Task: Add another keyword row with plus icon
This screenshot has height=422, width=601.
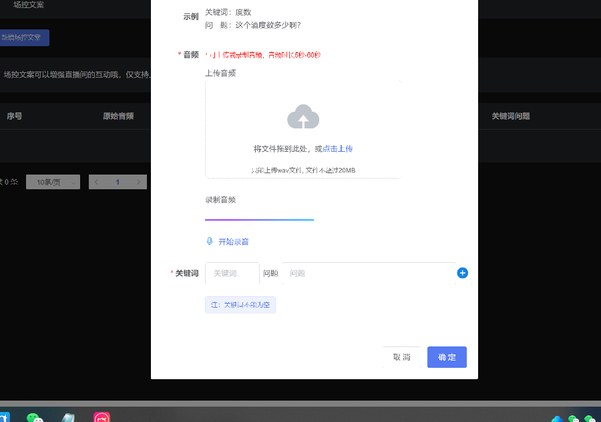Action: 462,273
